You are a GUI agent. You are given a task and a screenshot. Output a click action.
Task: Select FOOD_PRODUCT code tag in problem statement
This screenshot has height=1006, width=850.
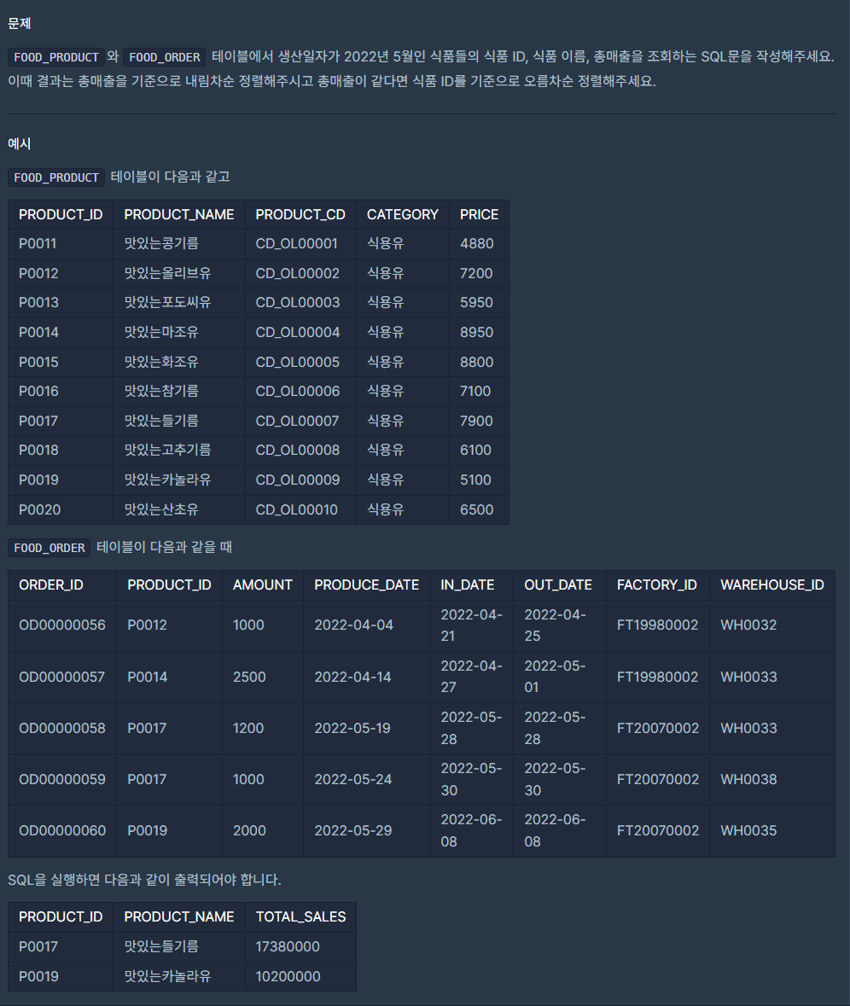56,57
